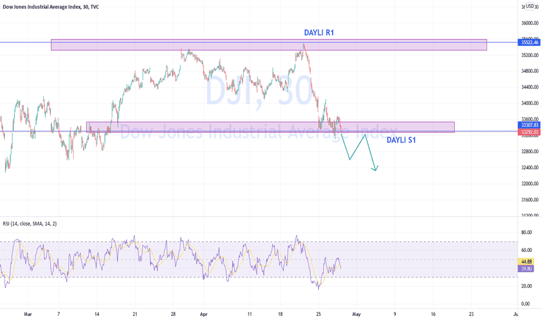Click the 32400.00 price axis label
Viewport: 542px width, 320px height.
point(530,168)
